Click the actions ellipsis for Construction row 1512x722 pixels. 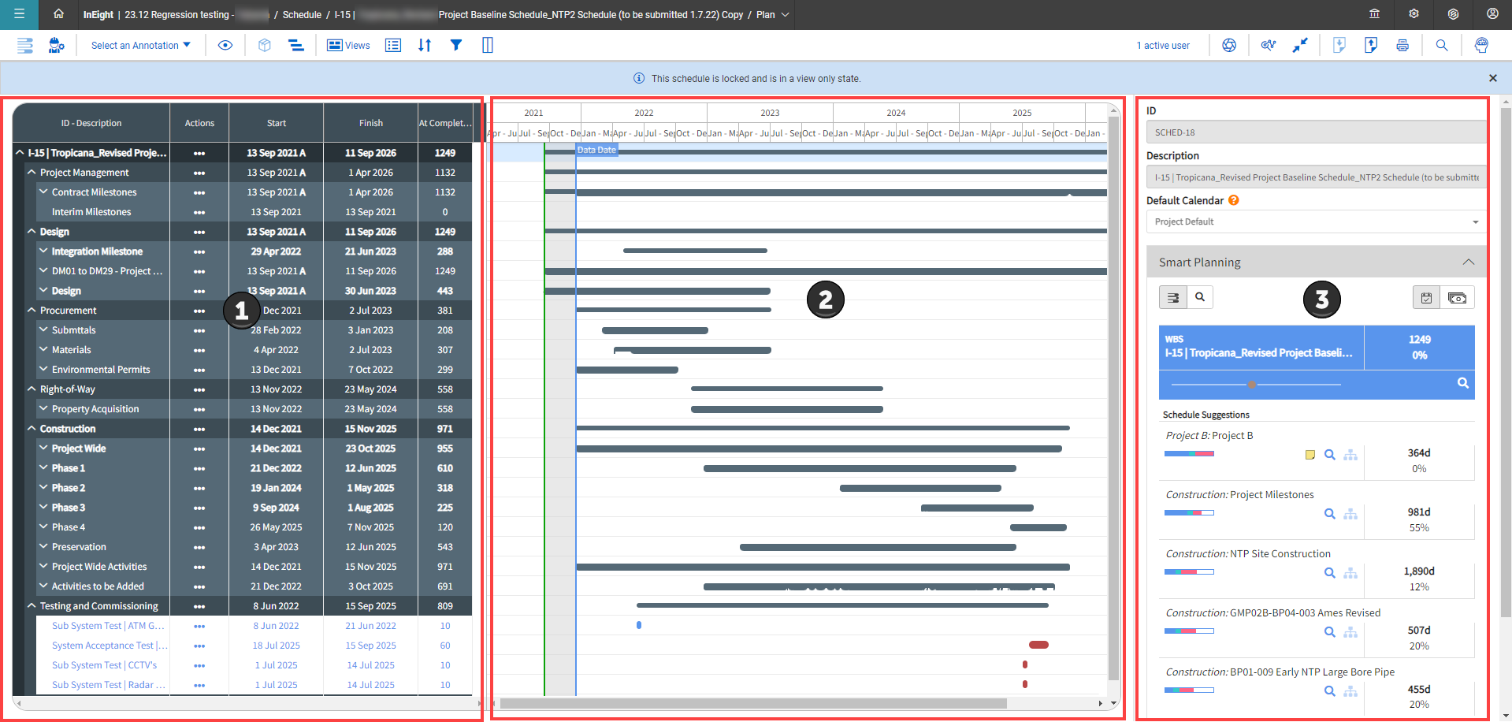pos(199,428)
